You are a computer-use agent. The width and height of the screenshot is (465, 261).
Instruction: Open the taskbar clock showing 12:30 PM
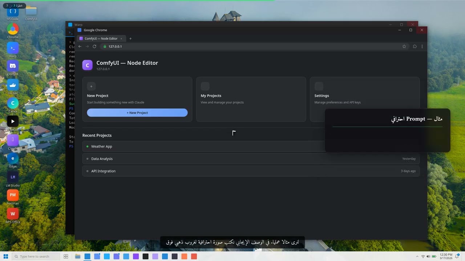point(446,256)
